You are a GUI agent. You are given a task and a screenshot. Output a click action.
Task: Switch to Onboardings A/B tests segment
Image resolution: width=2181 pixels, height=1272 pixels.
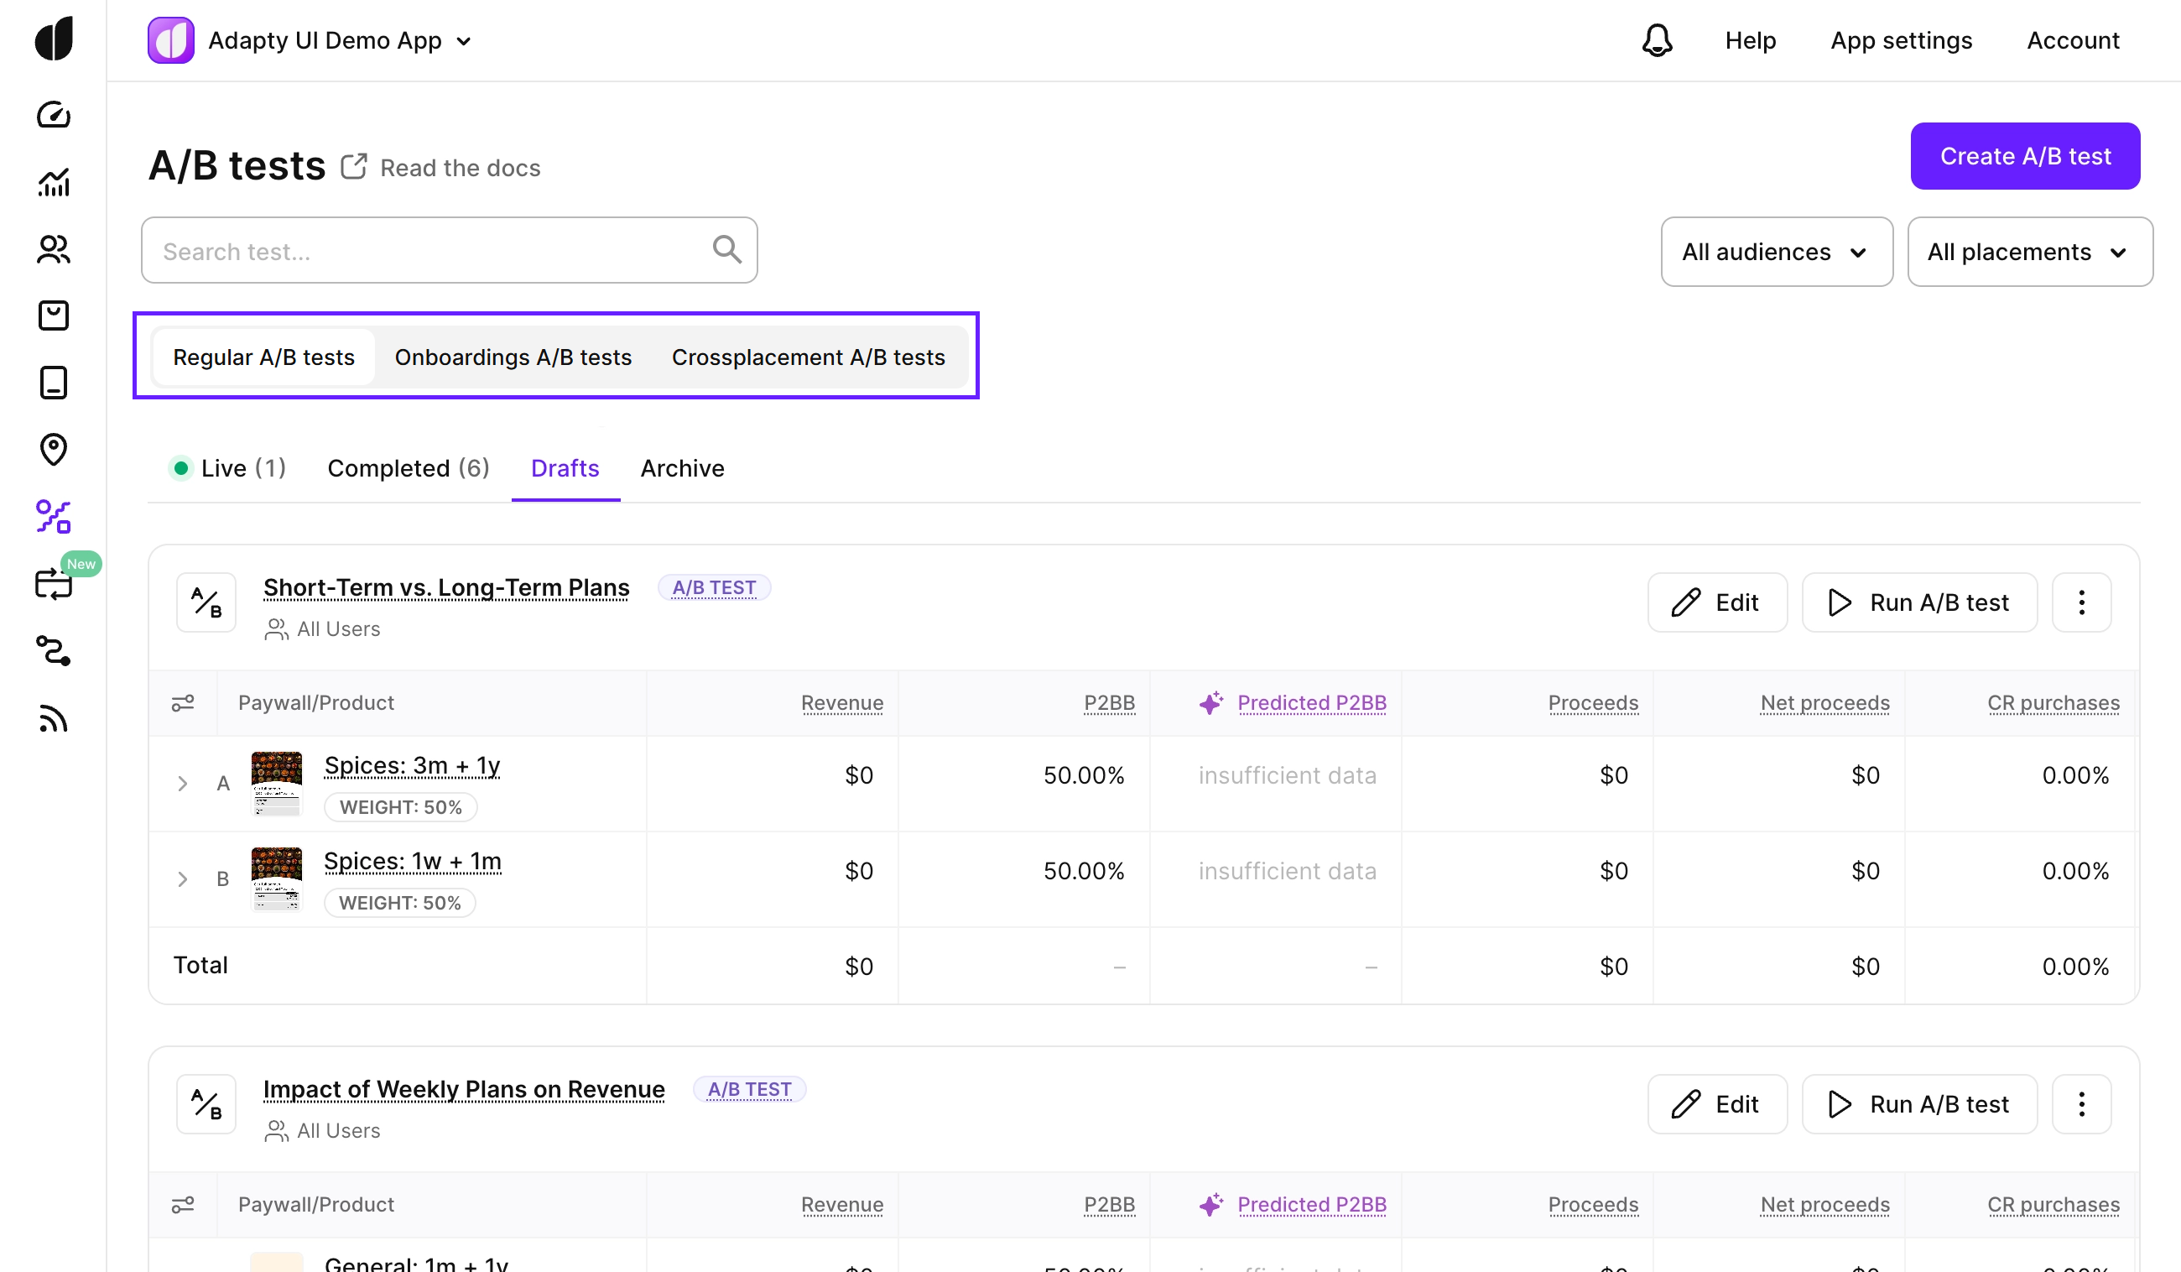[513, 357]
